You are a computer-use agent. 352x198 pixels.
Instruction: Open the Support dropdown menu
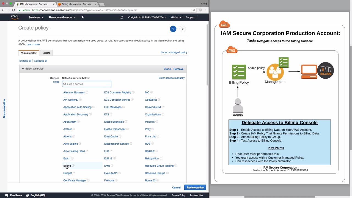(192, 17)
